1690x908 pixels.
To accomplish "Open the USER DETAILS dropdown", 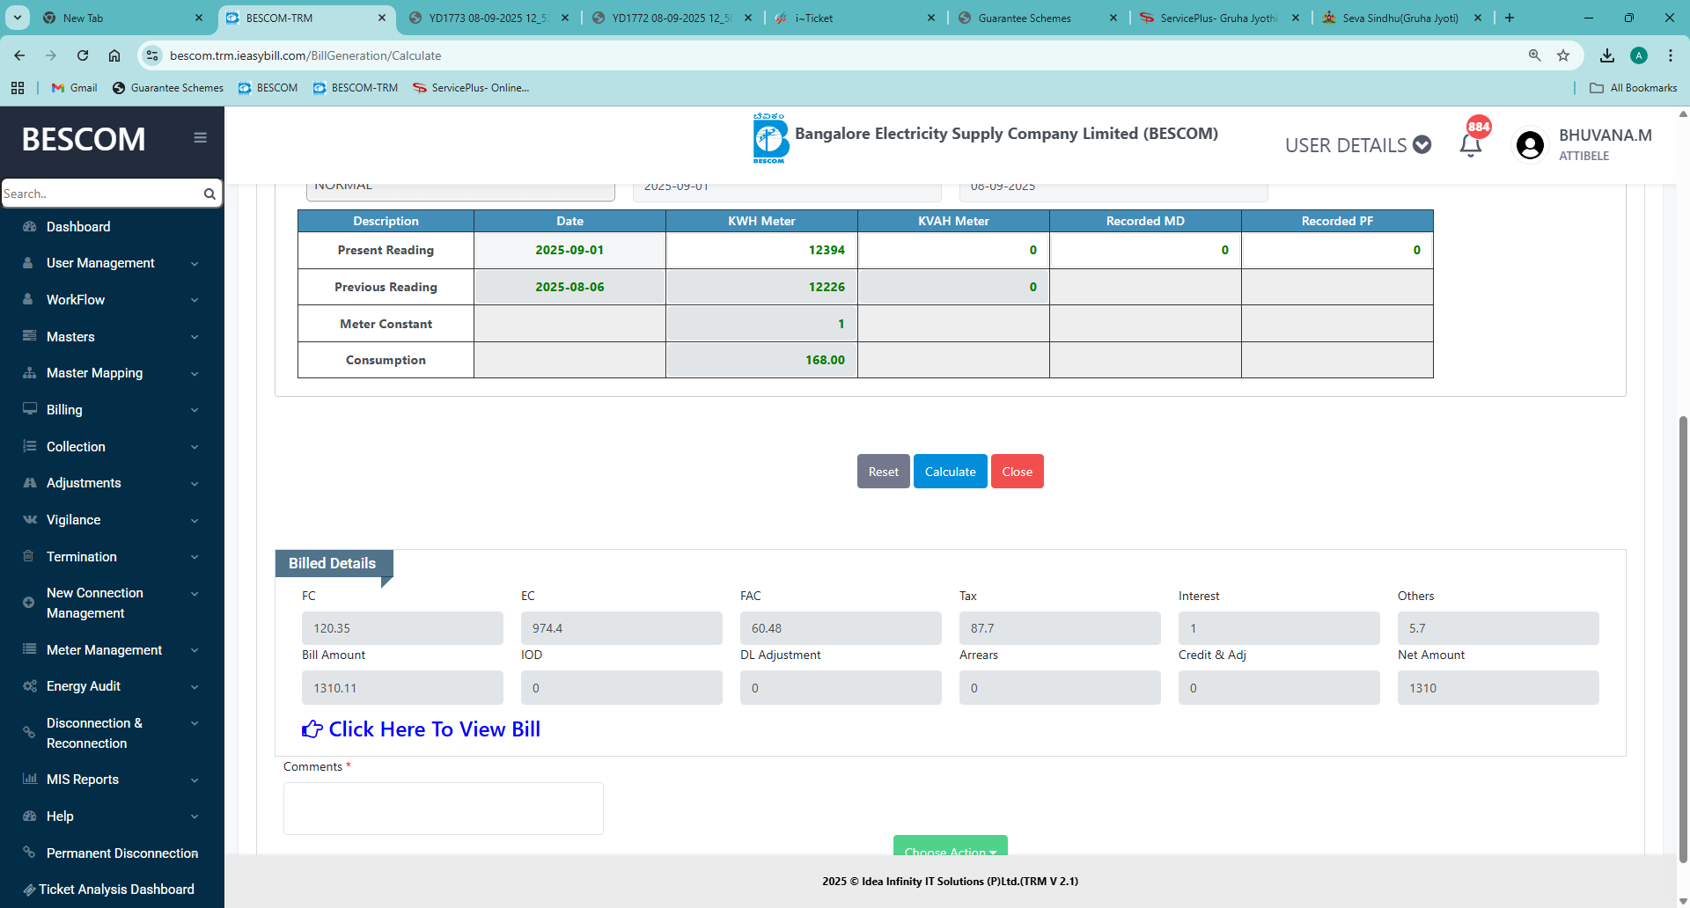I will (1357, 145).
